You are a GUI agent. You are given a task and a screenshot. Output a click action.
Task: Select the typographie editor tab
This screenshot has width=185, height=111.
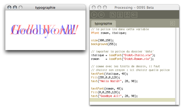tap(103, 24)
